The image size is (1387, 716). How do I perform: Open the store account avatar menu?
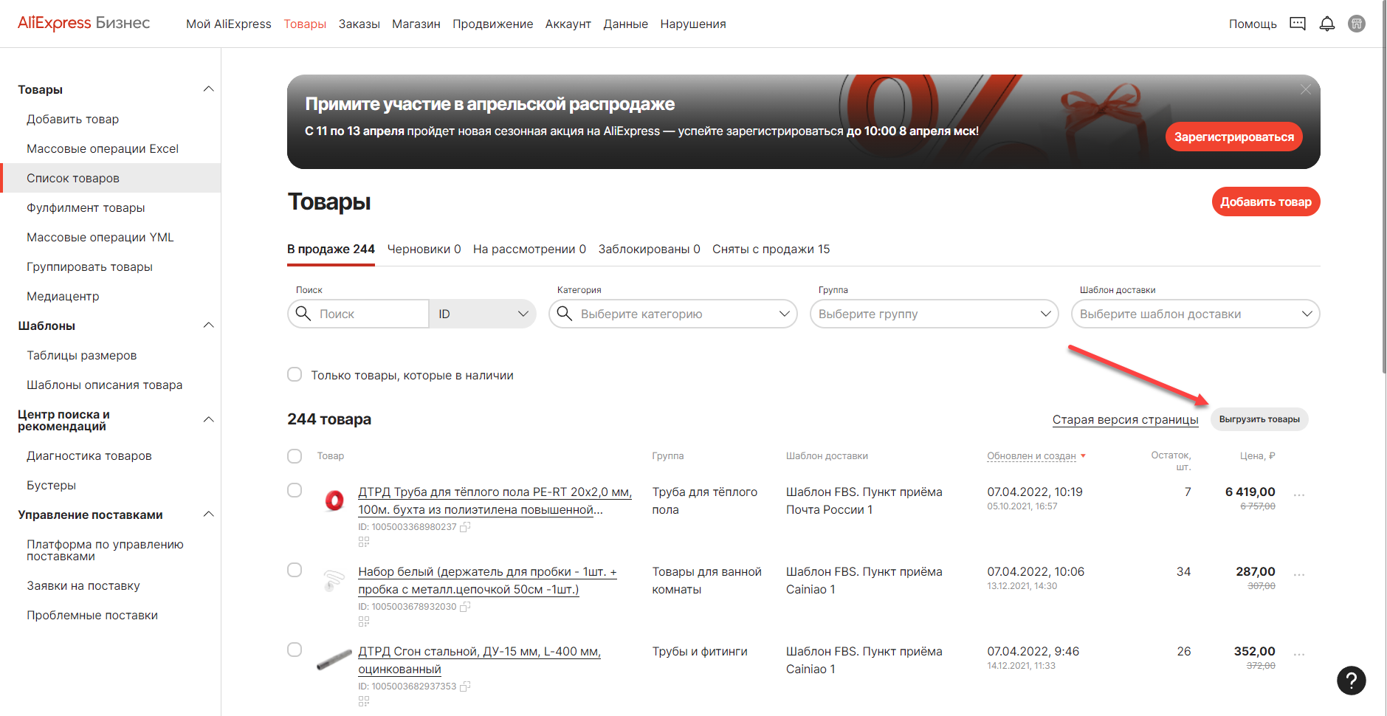pos(1357,24)
